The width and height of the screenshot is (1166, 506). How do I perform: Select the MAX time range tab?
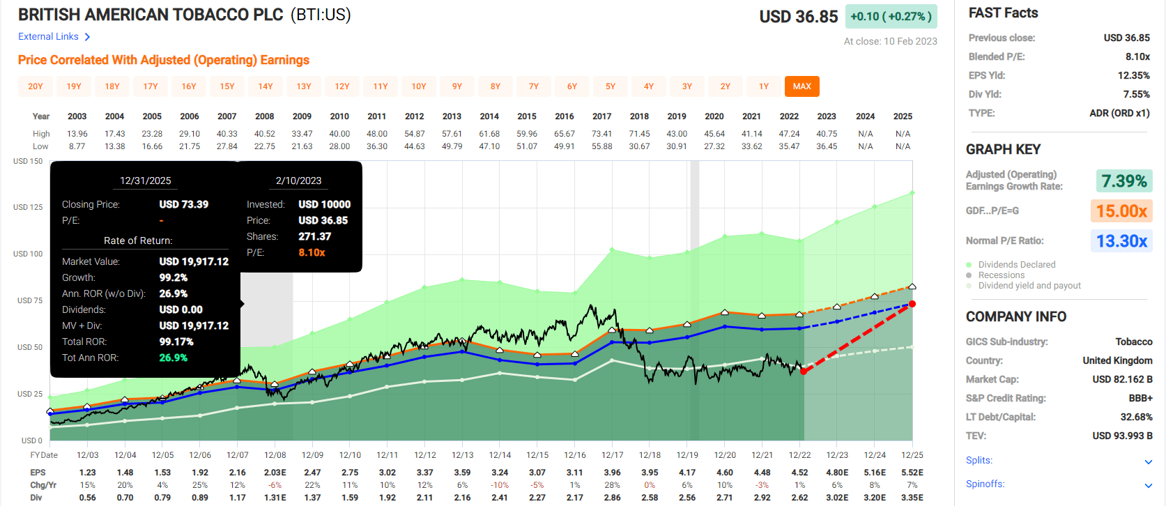[802, 86]
